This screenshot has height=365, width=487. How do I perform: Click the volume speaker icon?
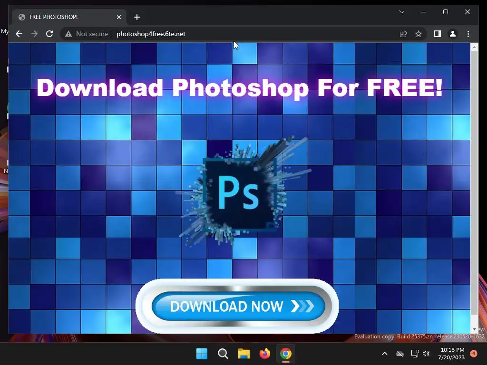(x=426, y=354)
